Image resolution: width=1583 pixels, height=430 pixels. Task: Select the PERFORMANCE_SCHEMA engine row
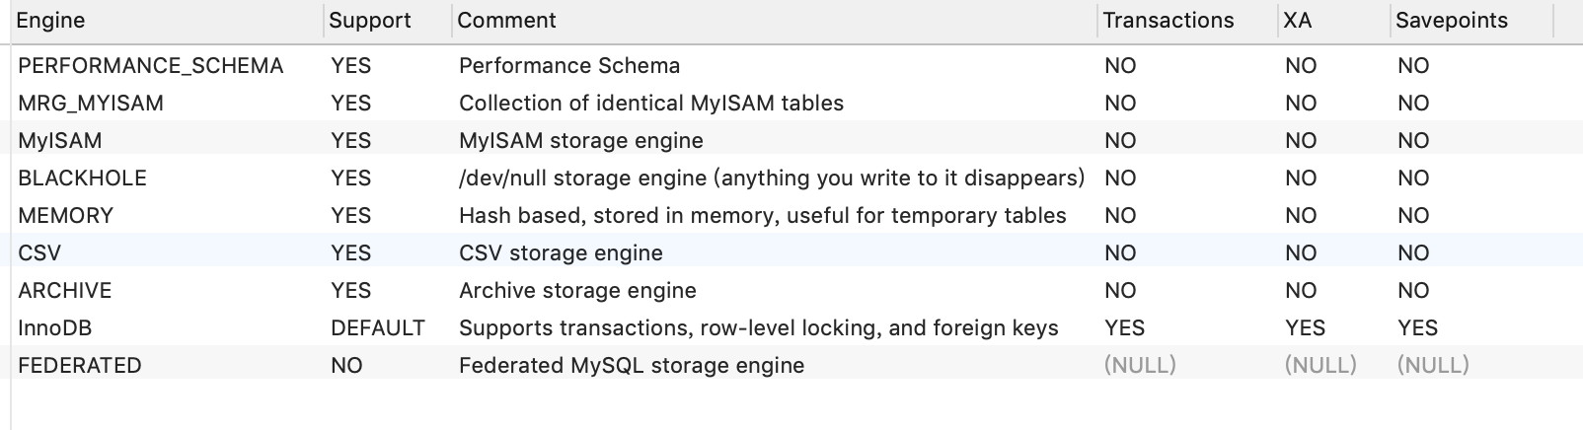151,66
